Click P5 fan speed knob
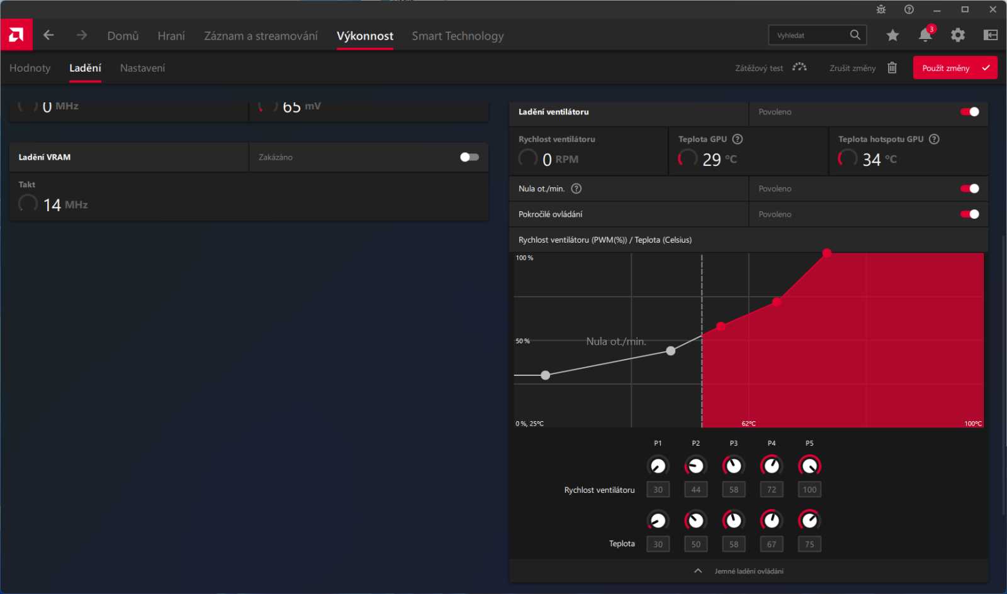This screenshot has height=594, width=1007. [x=809, y=466]
